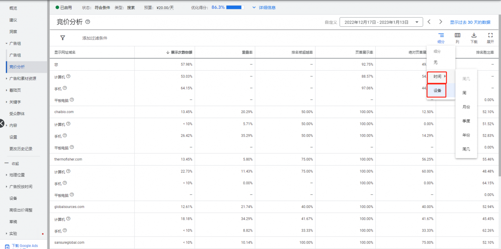This screenshot has height=249, width=501.
Task: Sort by 排名被超越率 column header
Action: click(x=302, y=52)
